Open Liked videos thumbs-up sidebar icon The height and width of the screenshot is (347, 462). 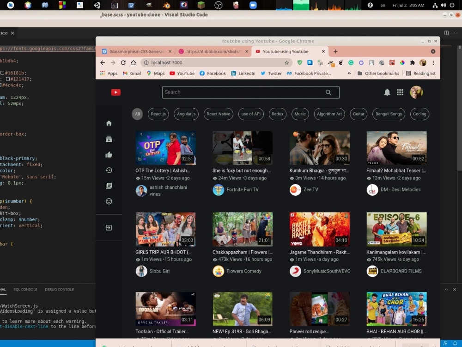109,155
